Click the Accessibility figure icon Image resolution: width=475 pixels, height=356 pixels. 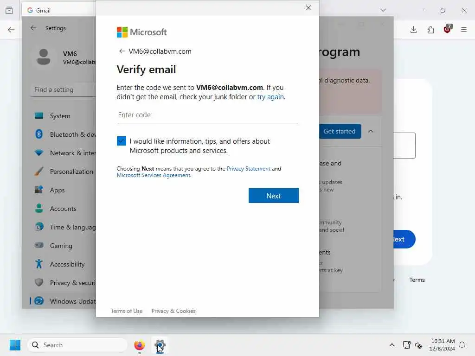point(39,264)
